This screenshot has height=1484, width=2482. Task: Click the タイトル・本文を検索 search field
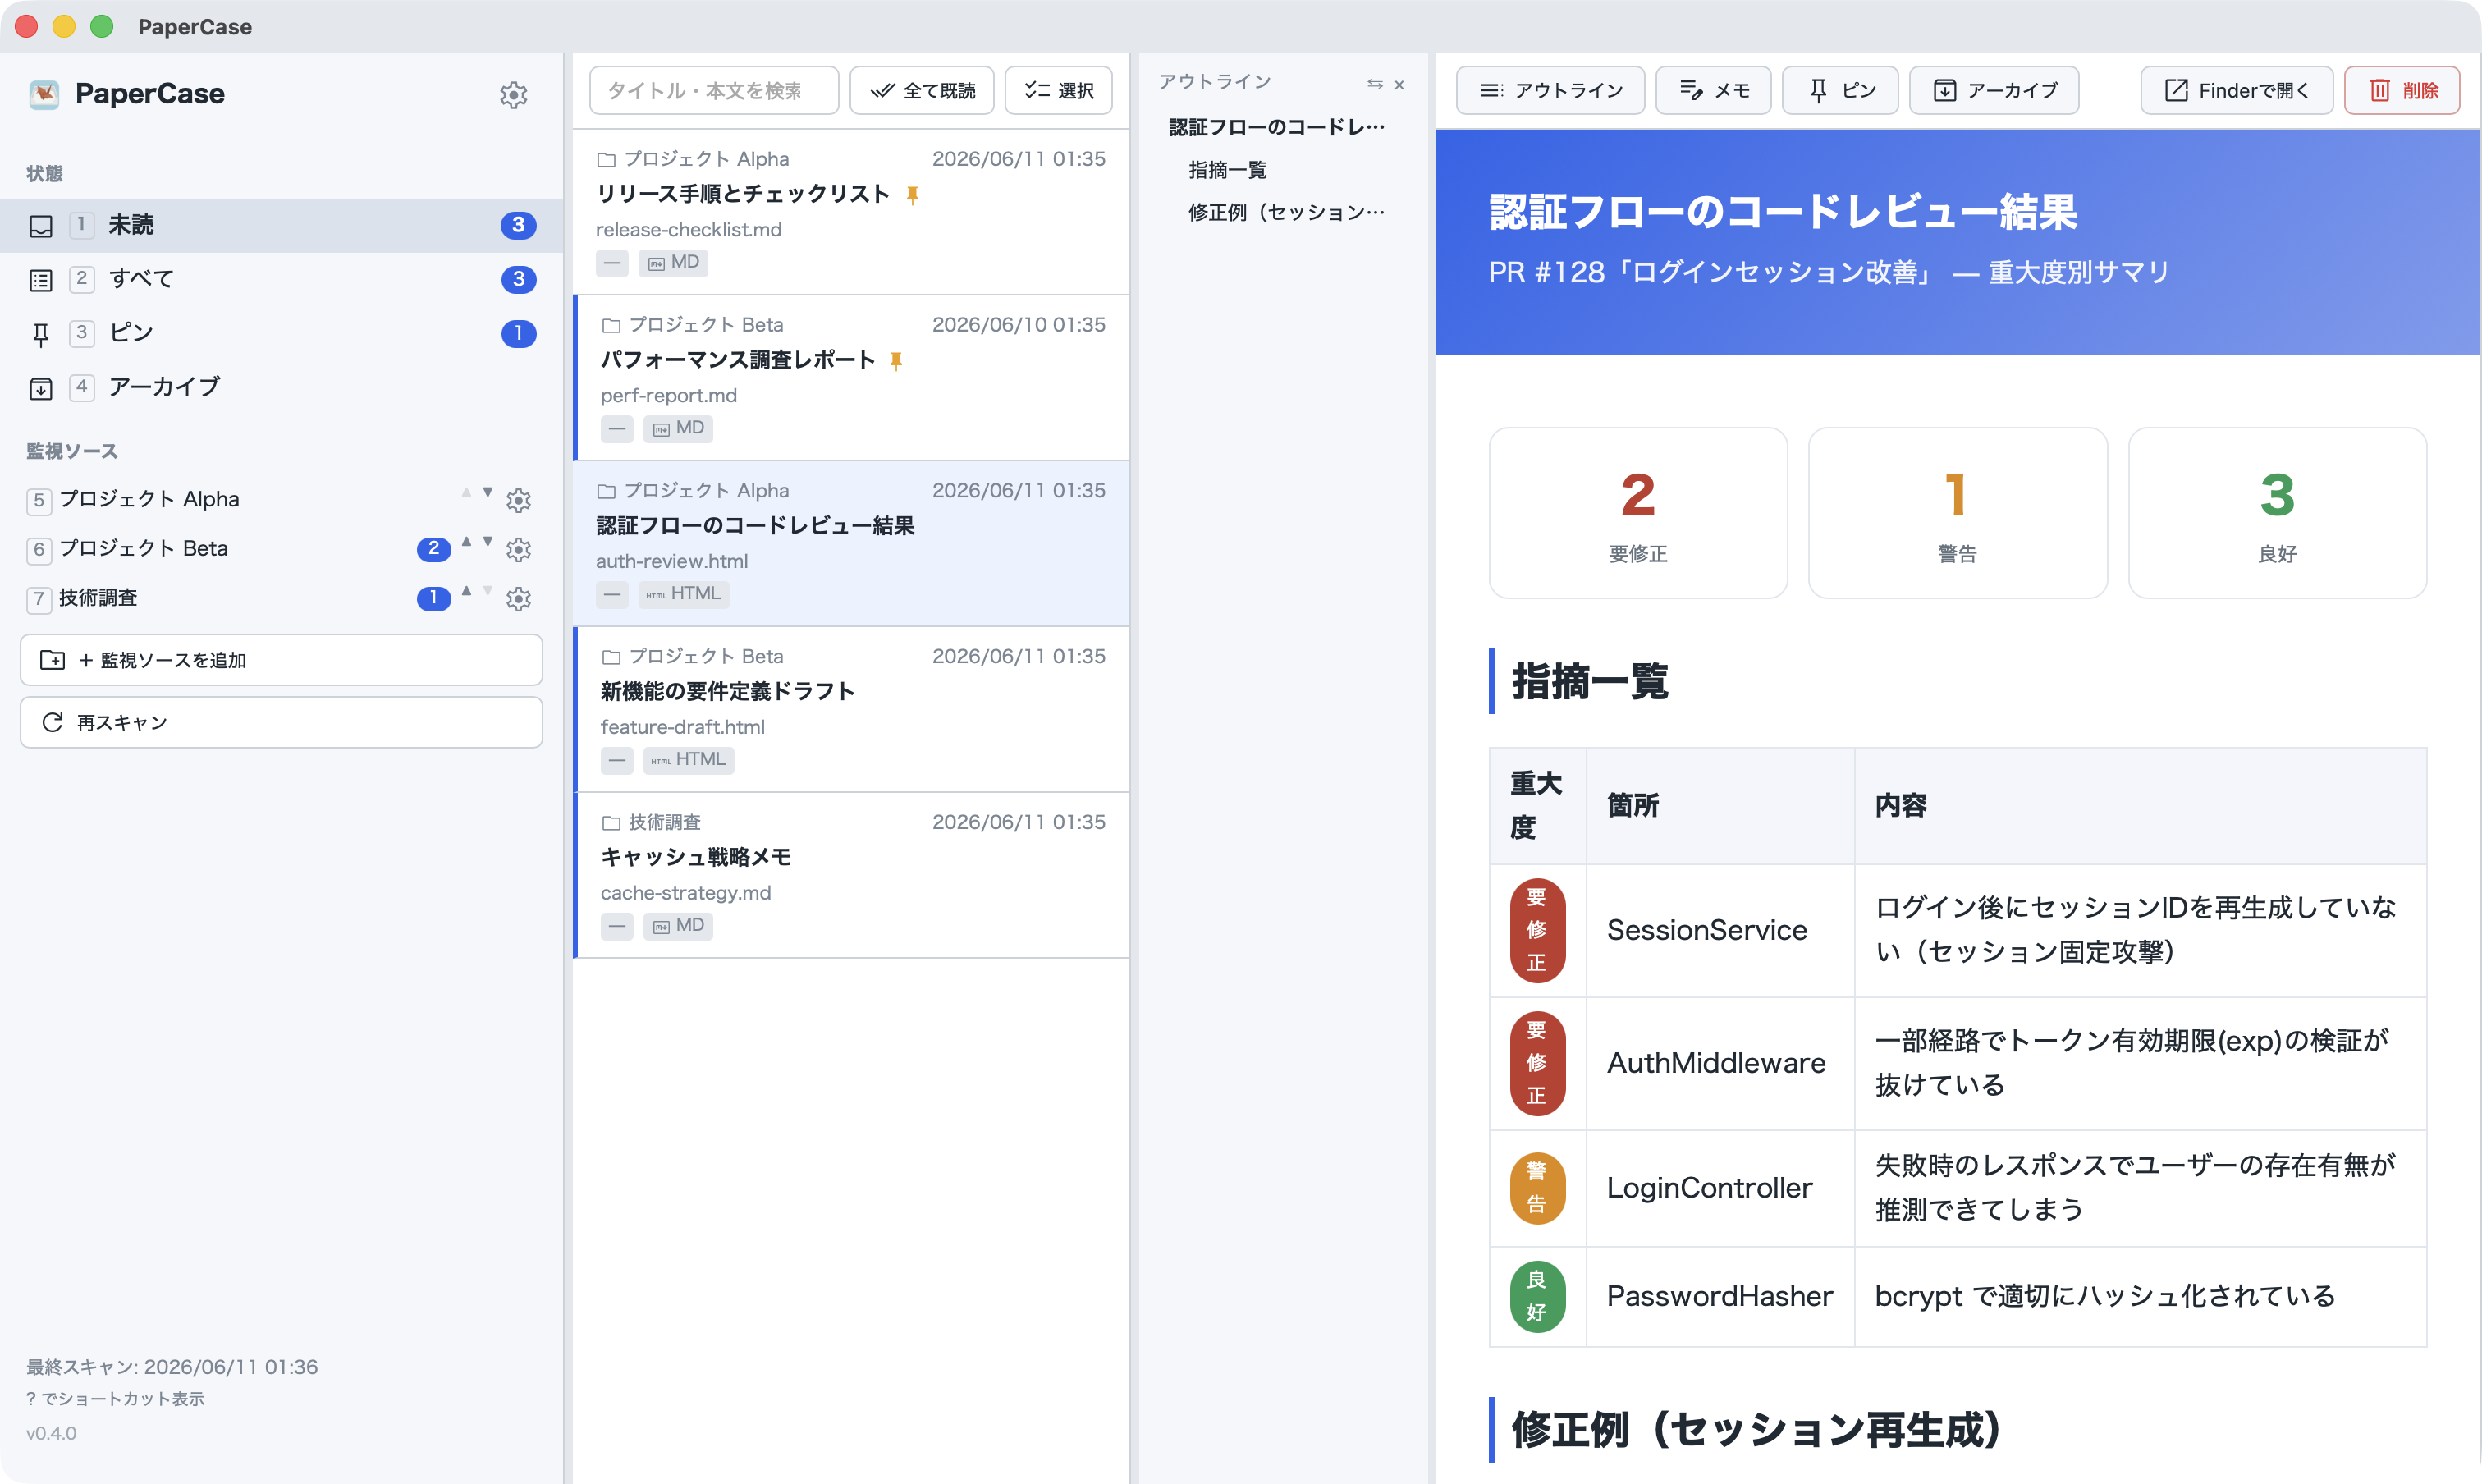coord(714,90)
